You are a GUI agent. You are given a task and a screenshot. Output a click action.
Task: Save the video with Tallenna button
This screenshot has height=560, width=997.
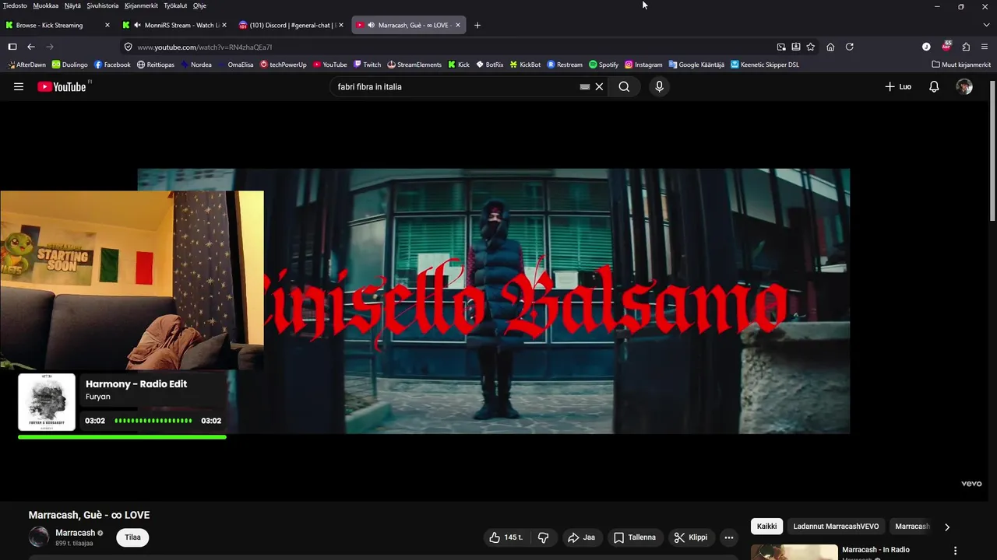click(x=634, y=537)
